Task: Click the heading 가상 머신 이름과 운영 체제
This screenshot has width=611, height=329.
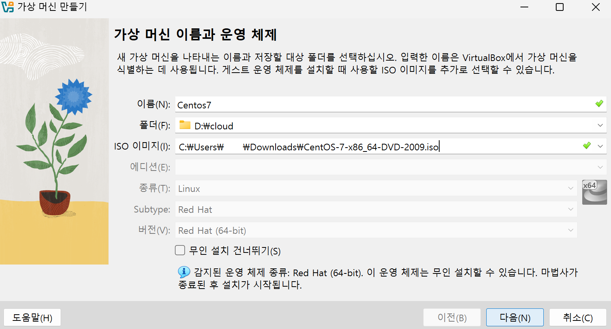Action: [195, 34]
